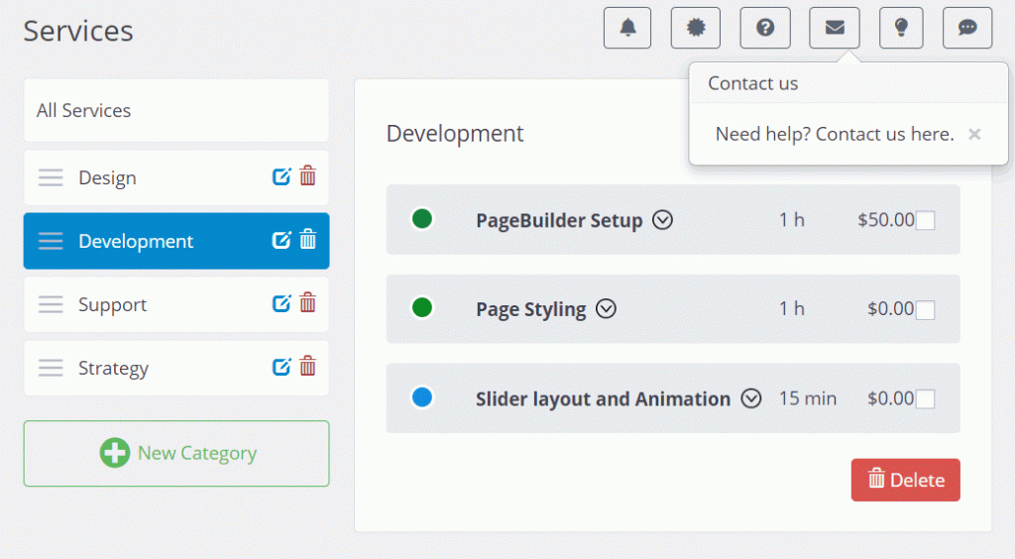Click the blue color dot of Slider layout
This screenshot has width=1015, height=559.
click(422, 397)
